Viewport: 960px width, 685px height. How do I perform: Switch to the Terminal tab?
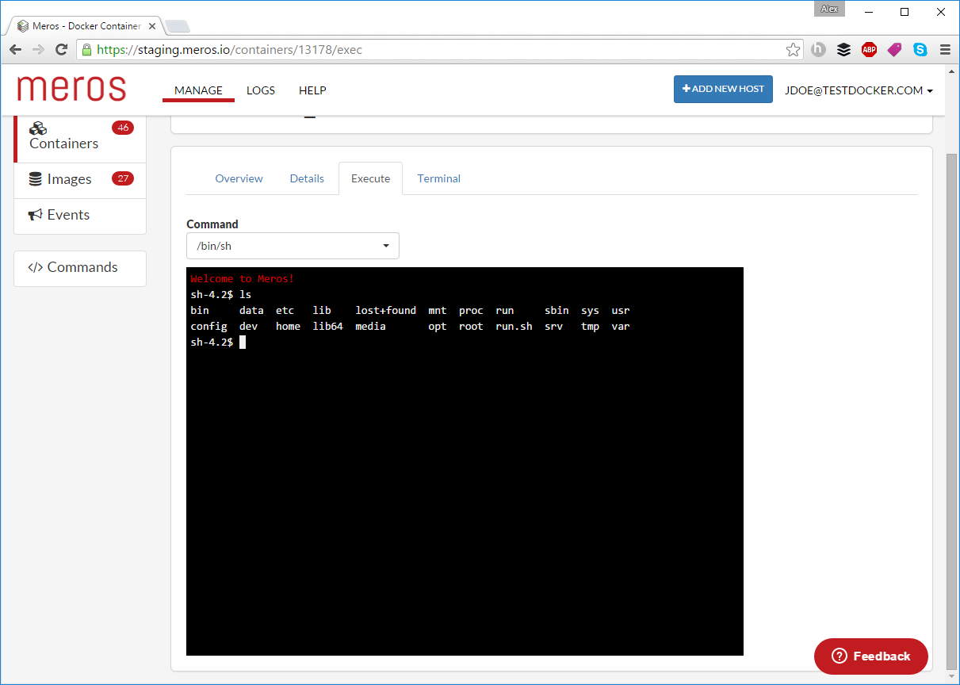click(x=439, y=178)
